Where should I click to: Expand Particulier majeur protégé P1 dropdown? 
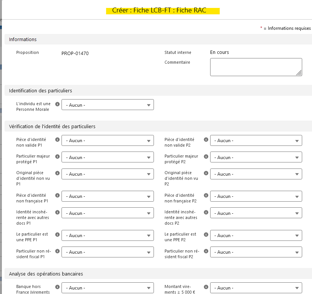click(x=108, y=157)
